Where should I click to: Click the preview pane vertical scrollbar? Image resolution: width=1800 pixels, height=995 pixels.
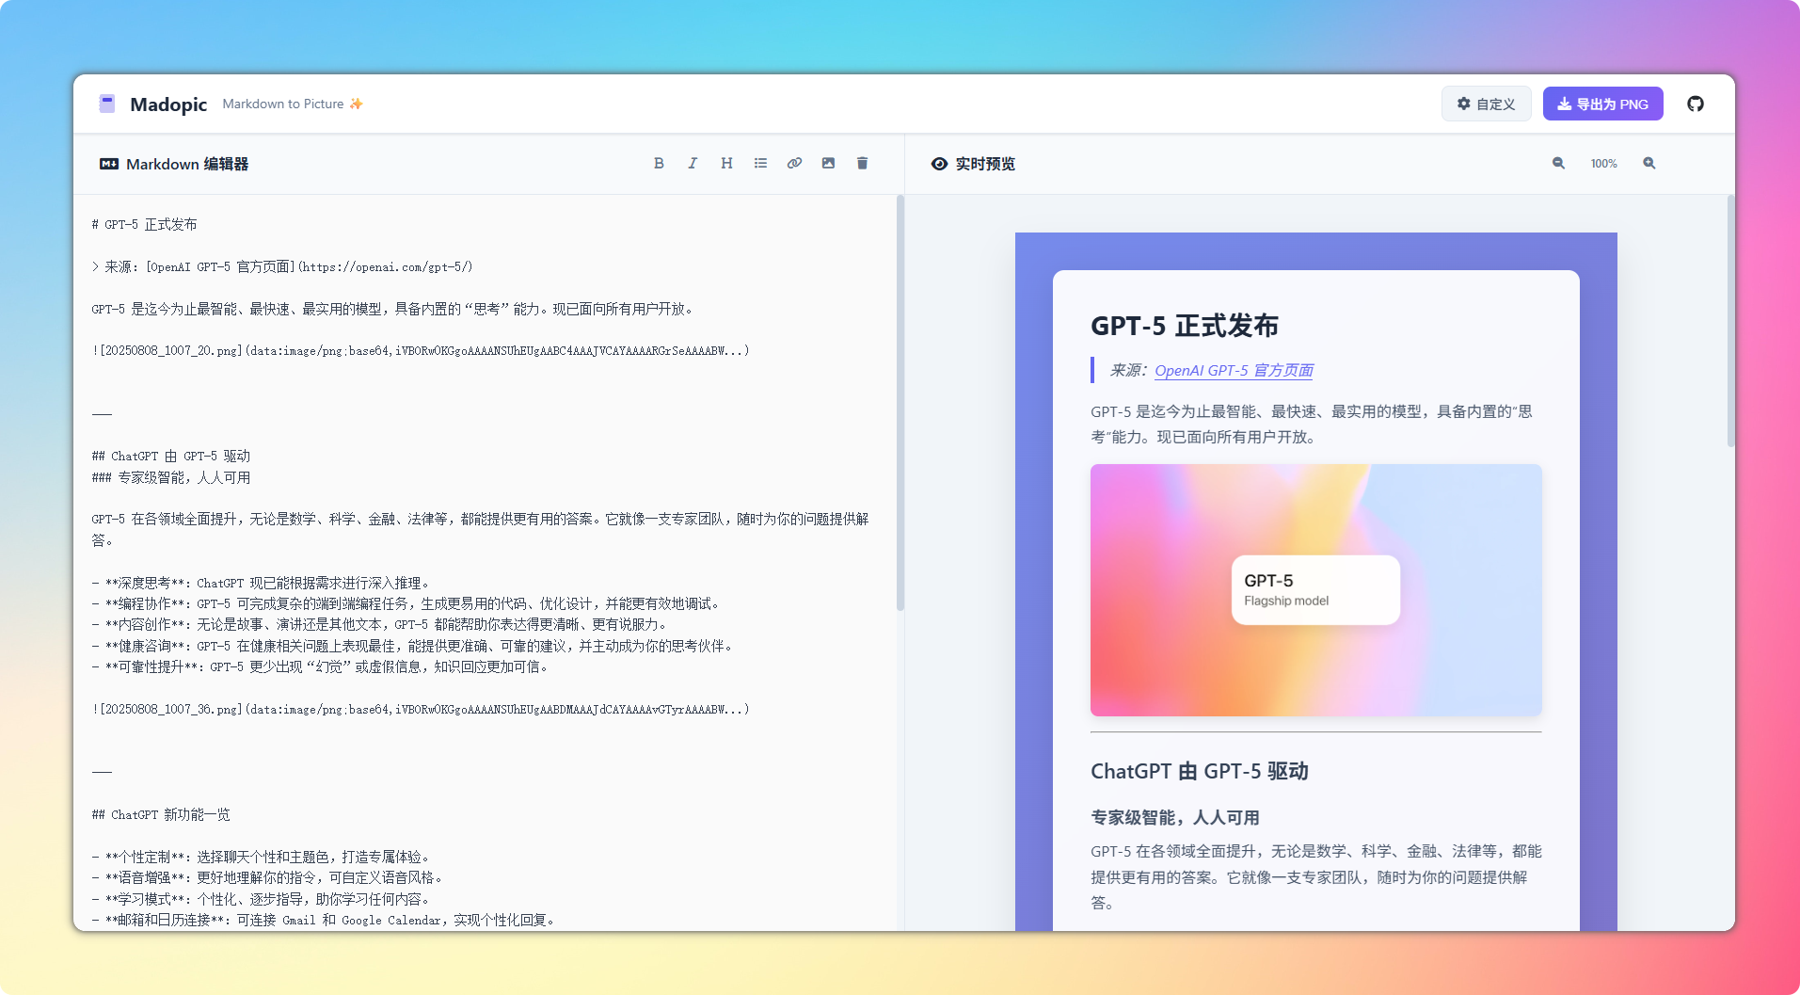click(1729, 320)
